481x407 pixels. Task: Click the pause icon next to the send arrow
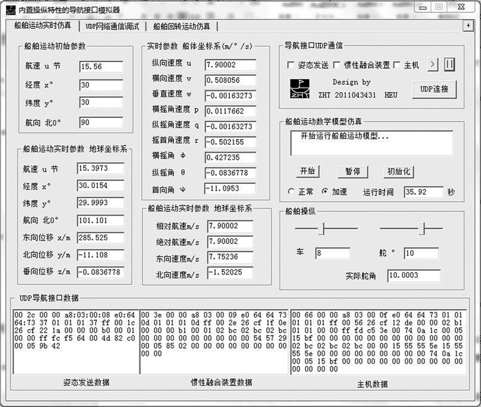pos(449,65)
